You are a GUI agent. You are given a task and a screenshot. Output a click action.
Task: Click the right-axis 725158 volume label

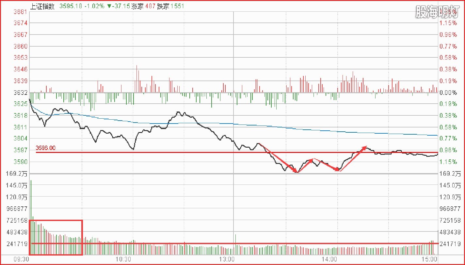[x=451, y=220]
